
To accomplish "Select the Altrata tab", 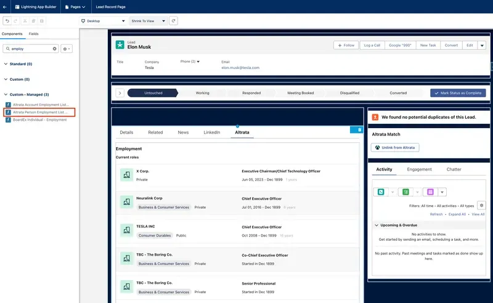I will click(242, 132).
